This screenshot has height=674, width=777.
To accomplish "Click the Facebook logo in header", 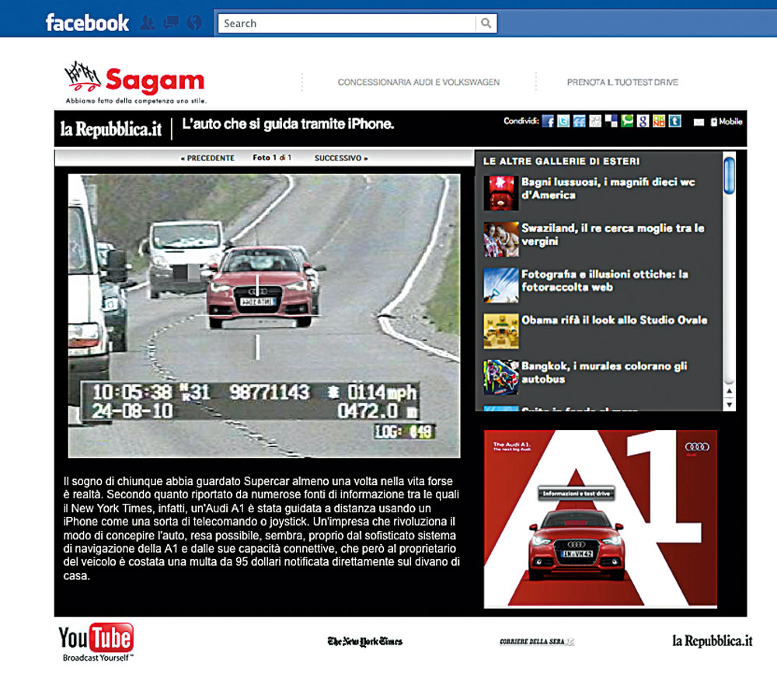I will 87,23.
